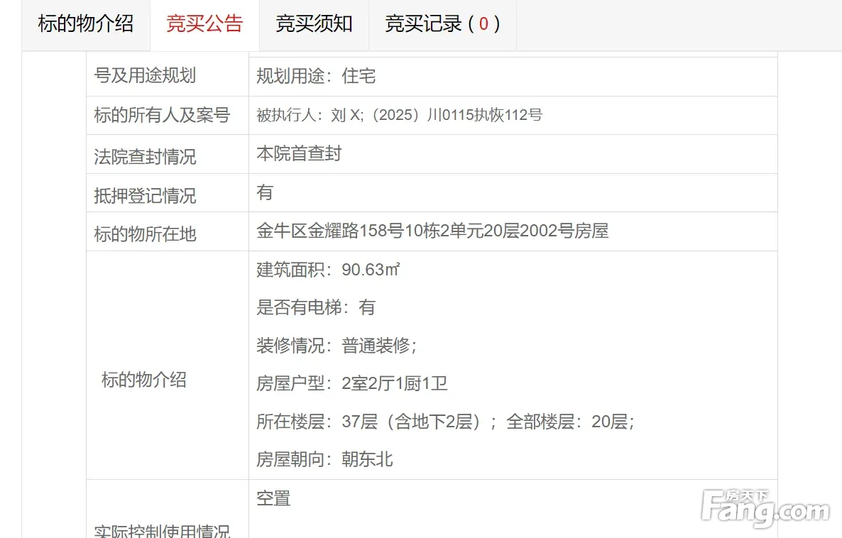Click the 本院首查封 seizure status text

[x=299, y=153]
